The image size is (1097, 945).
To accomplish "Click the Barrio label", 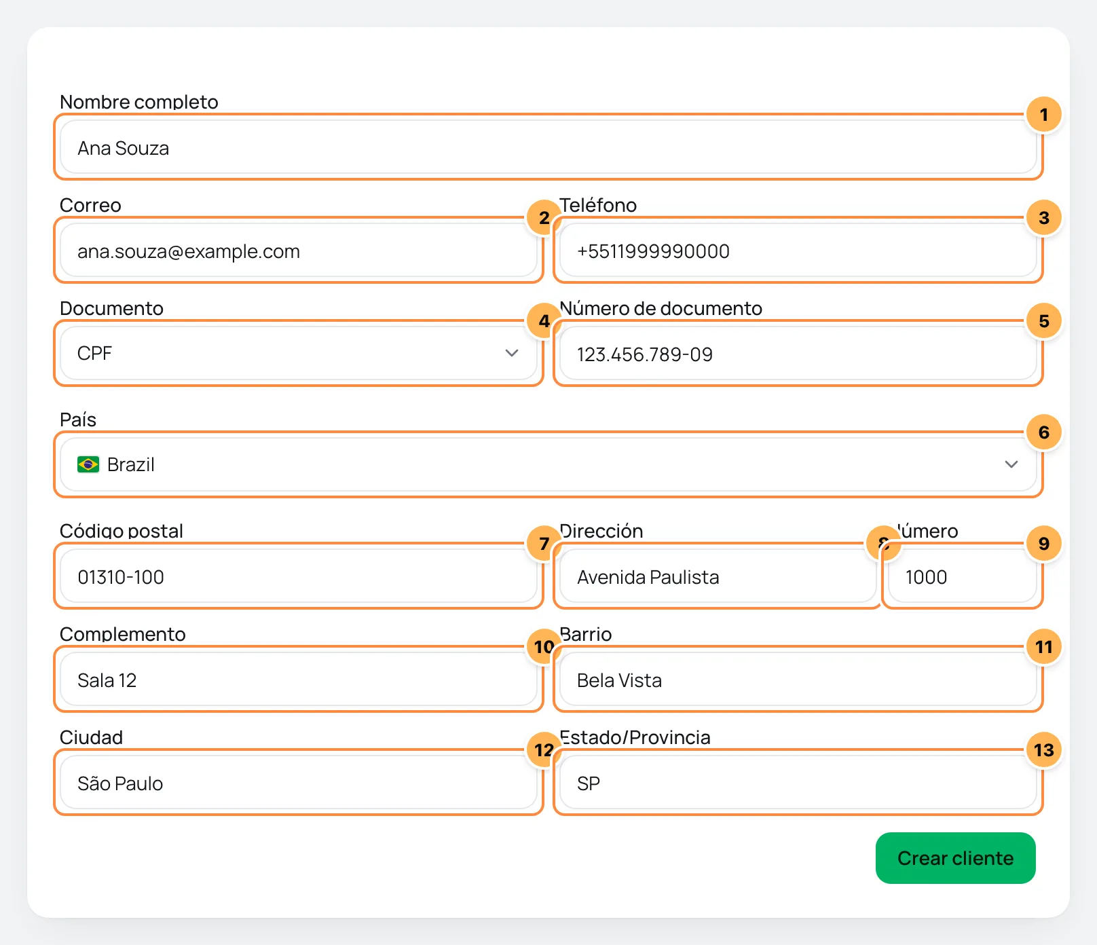I will click(586, 634).
